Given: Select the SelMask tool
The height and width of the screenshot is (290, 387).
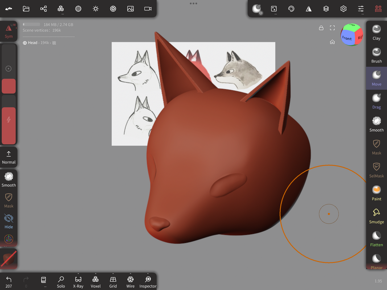Looking at the screenshot, I should click(x=376, y=170).
